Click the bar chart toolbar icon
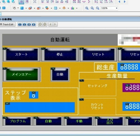The height and width of the screenshot is (140, 140). tap(73, 8)
